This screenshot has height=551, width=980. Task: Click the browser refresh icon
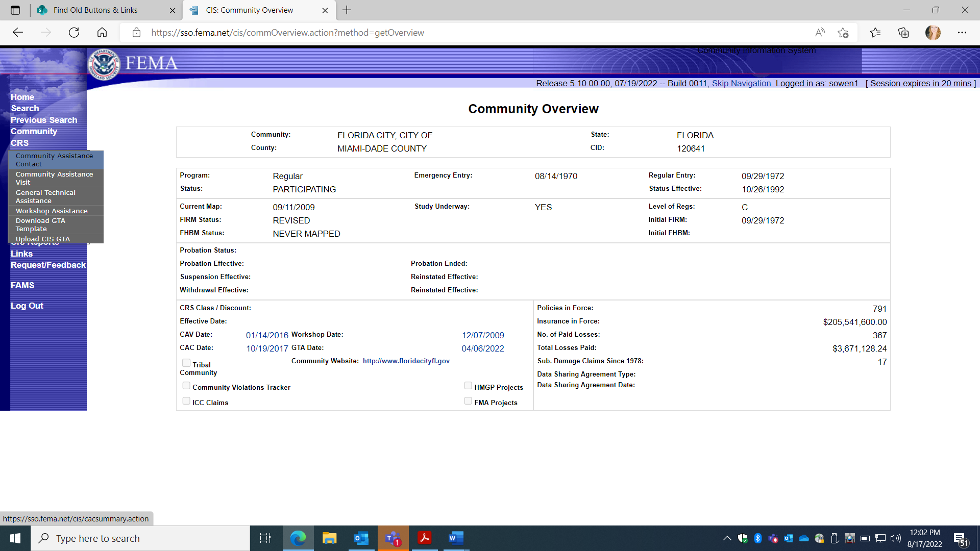pyautogui.click(x=74, y=33)
